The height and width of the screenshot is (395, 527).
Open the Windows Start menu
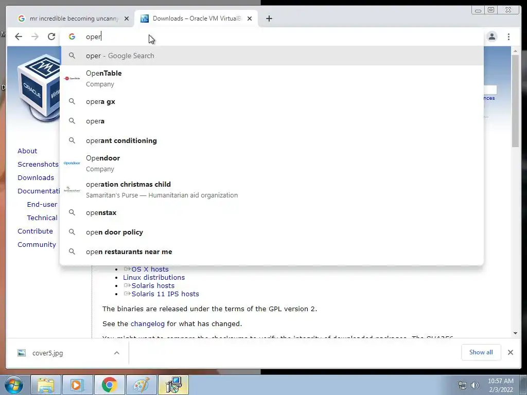click(x=14, y=385)
